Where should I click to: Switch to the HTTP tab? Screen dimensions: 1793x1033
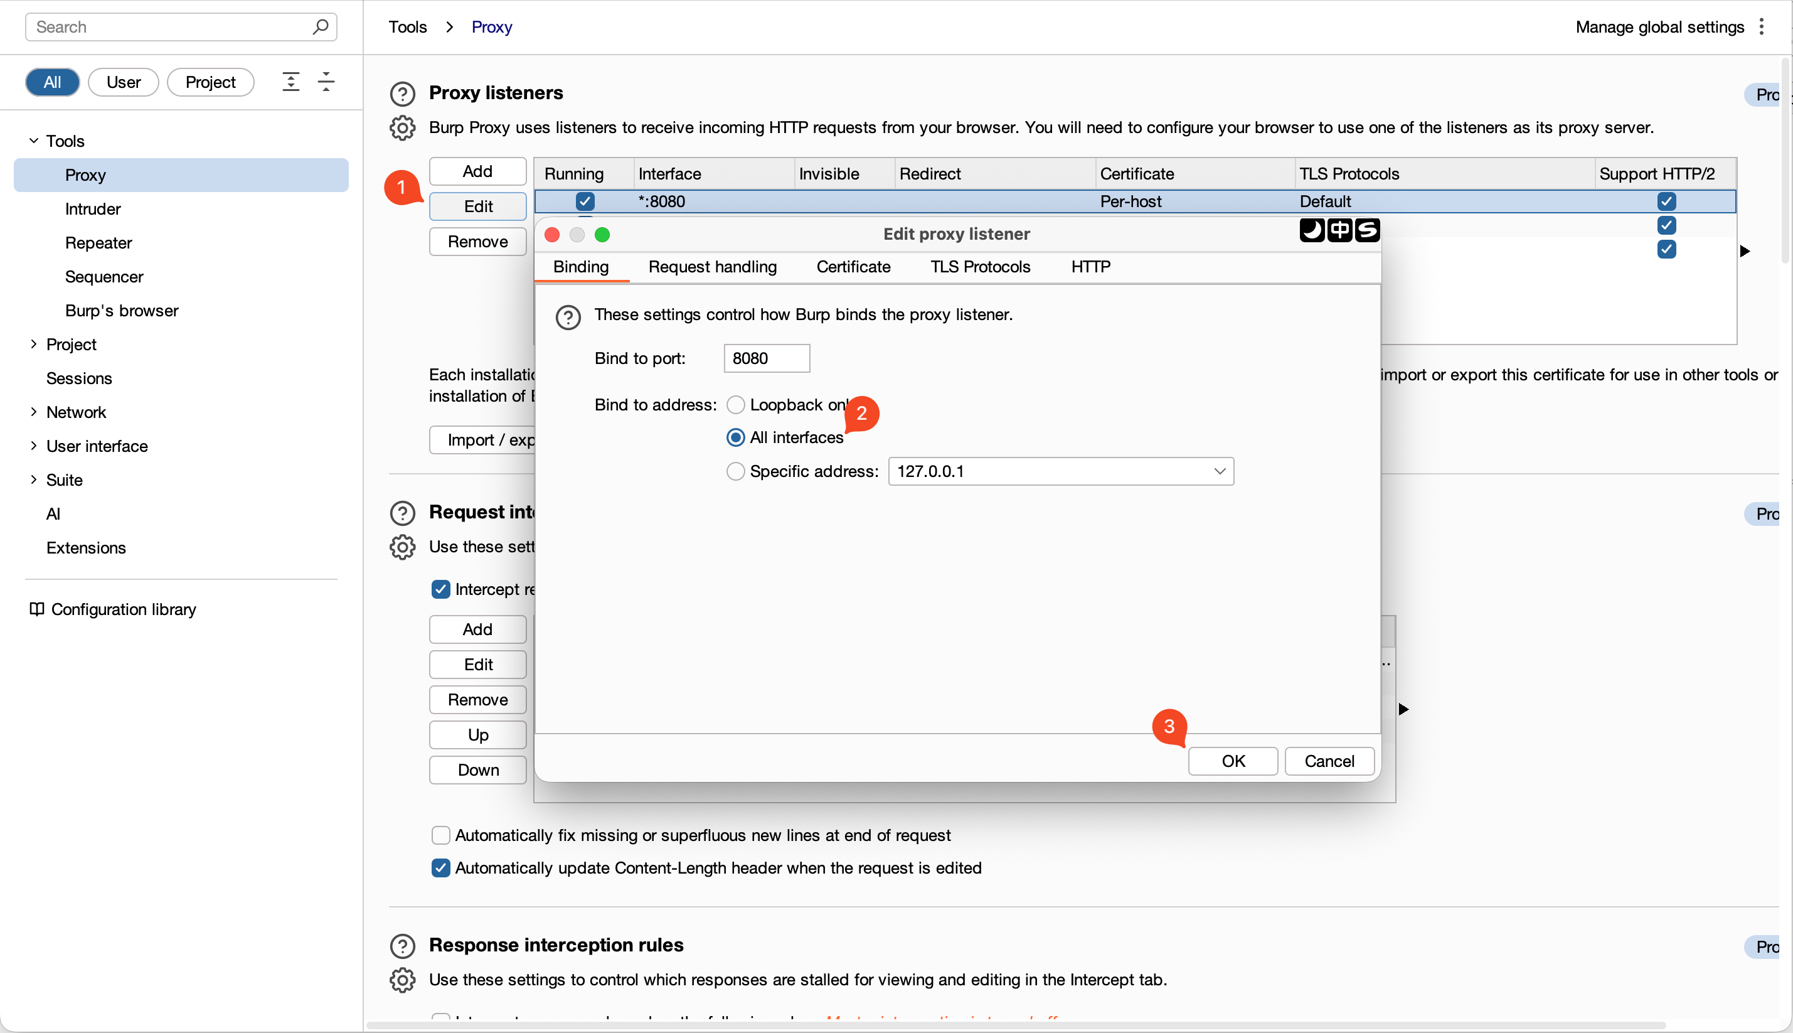[x=1090, y=267]
